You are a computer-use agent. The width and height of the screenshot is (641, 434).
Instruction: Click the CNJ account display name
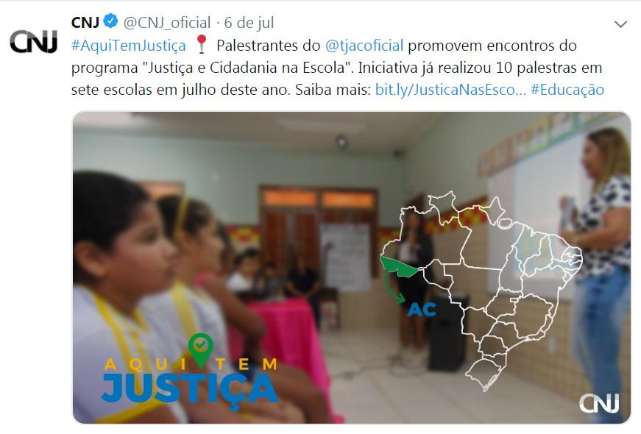[85, 23]
